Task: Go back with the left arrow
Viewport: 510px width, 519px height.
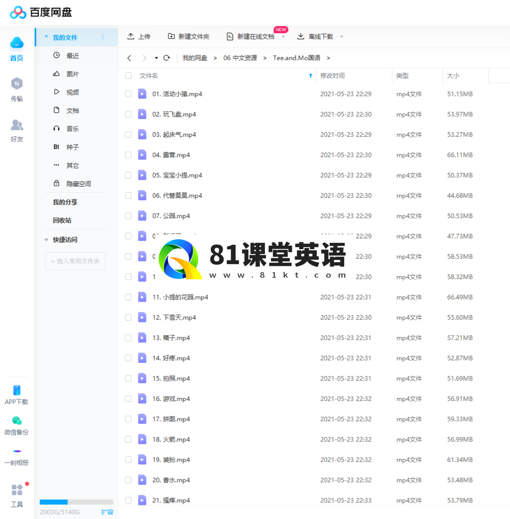Action: click(129, 58)
